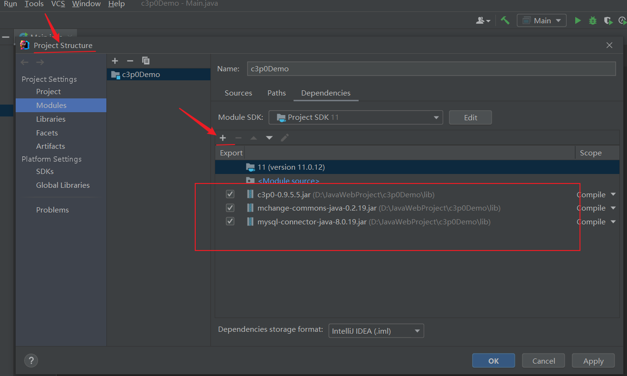The height and width of the screenshot is (376, 627).
Task: Click the Scope column header
Action: [597, 153]
